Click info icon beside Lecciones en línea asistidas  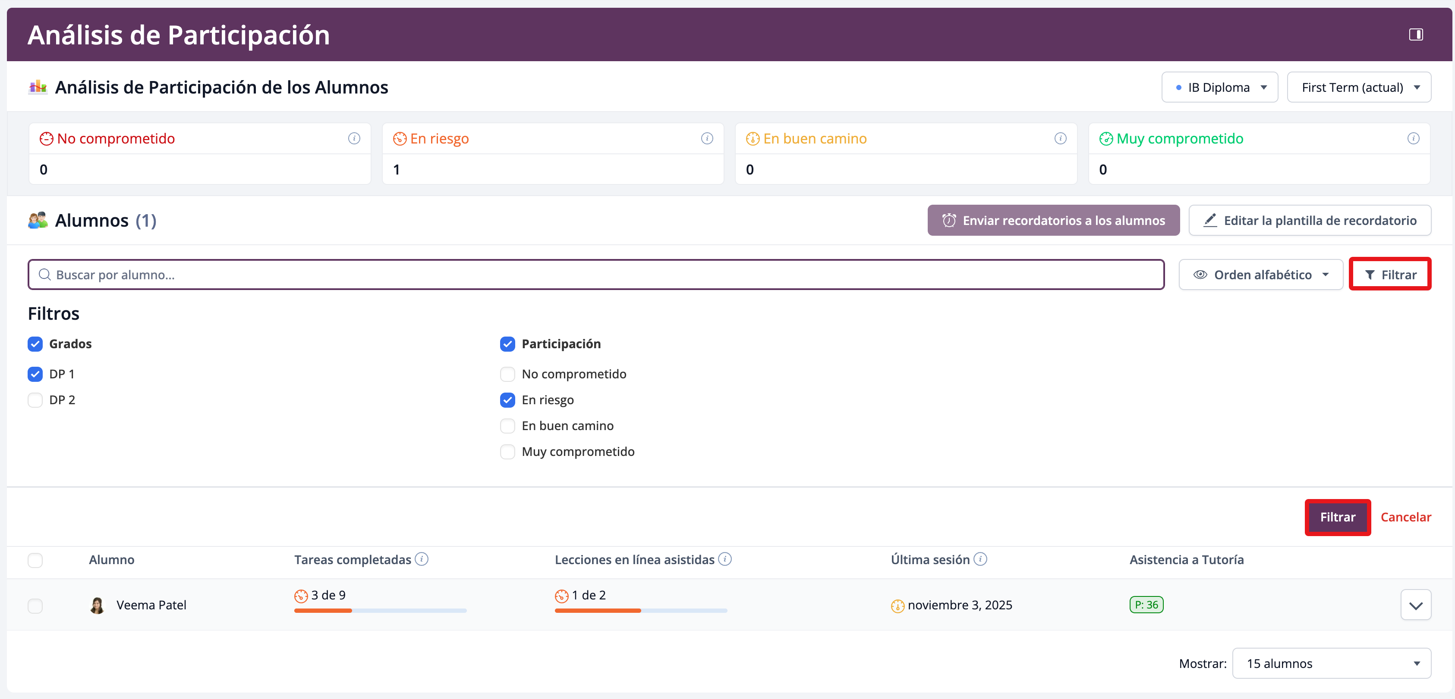[x=724, y=559]
